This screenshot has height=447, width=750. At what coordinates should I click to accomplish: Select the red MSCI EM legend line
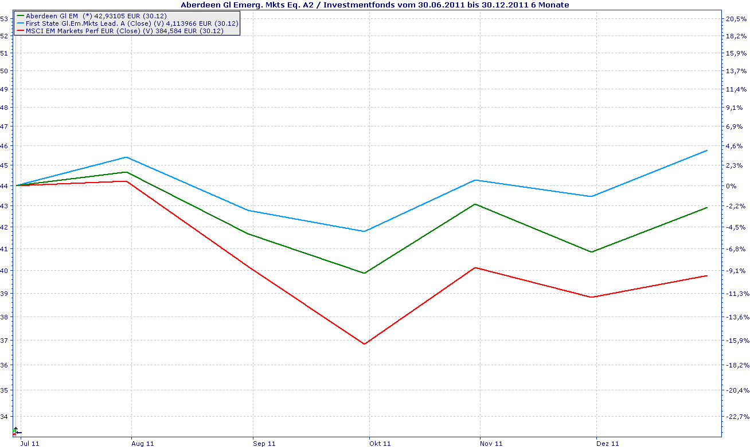22,31
